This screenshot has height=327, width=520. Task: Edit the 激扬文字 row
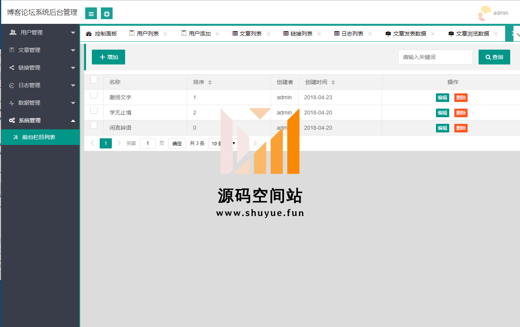(443, 98)
